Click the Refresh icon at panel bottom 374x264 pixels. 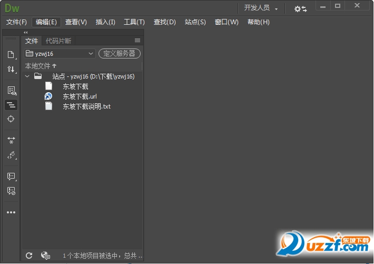(29, 256)
